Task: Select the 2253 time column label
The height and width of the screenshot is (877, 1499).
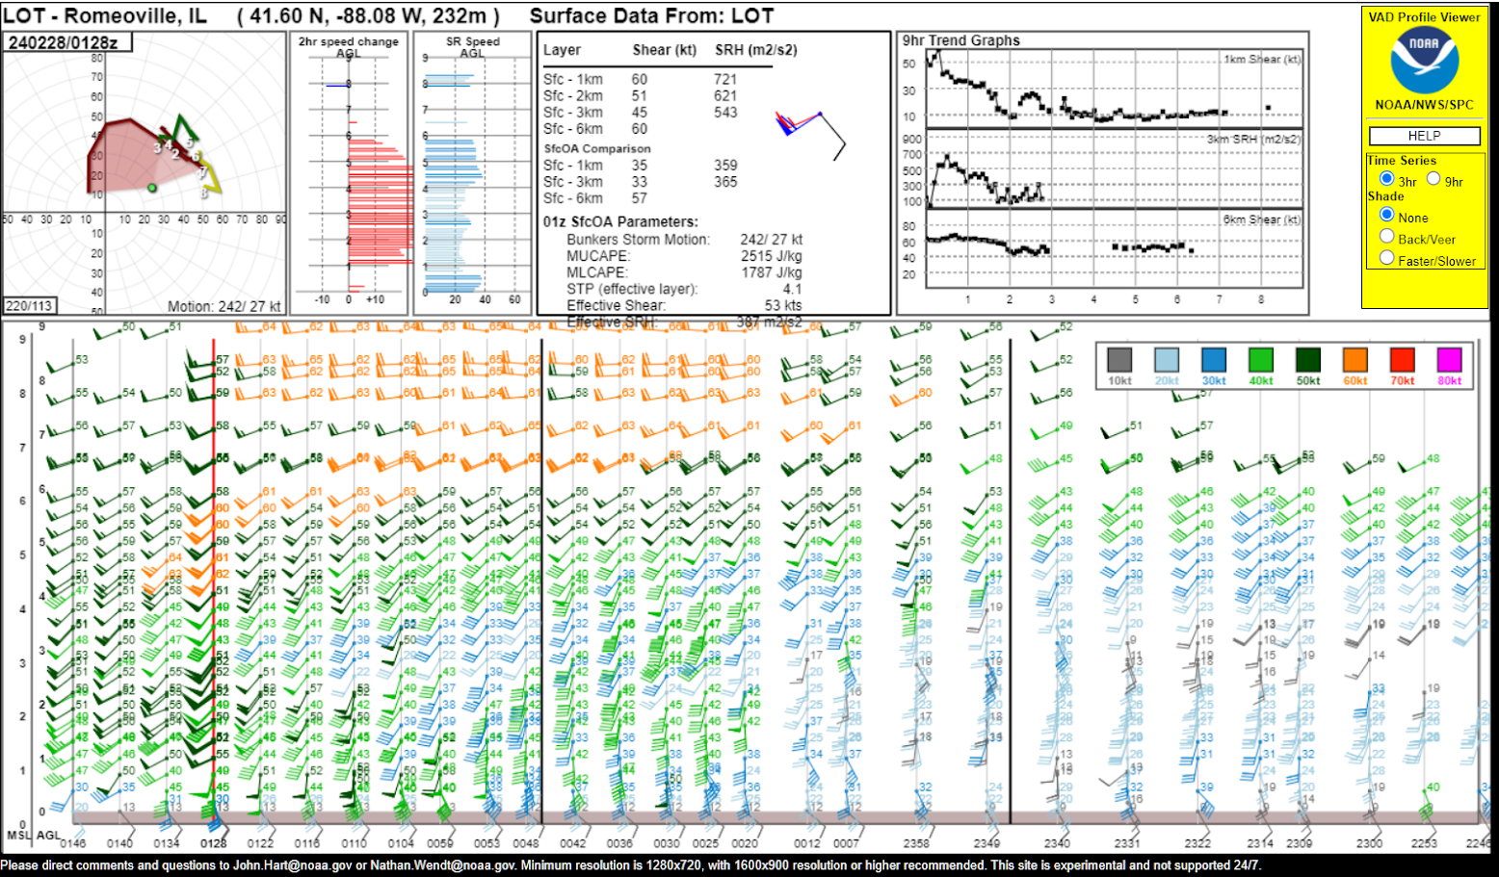Action: (1424, 843)
